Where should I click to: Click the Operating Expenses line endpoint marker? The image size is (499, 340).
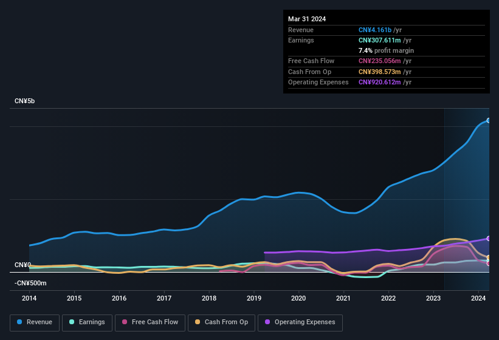(489, 239)
